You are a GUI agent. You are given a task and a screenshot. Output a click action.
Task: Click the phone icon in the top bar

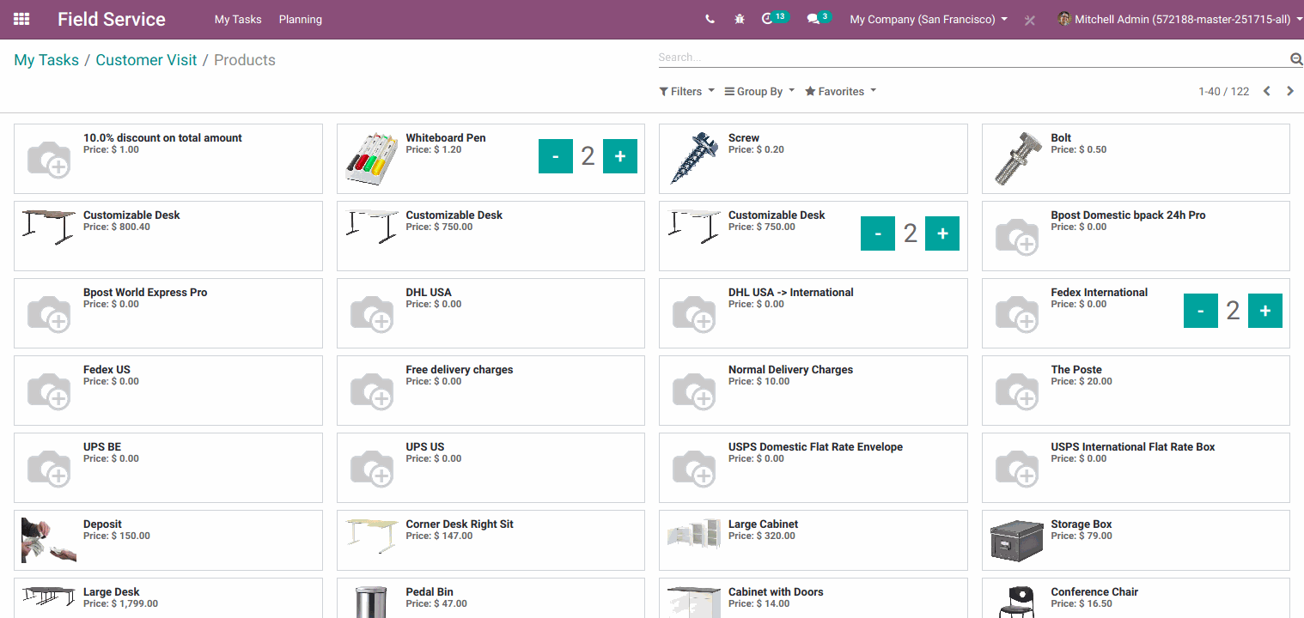click(710, 19)
